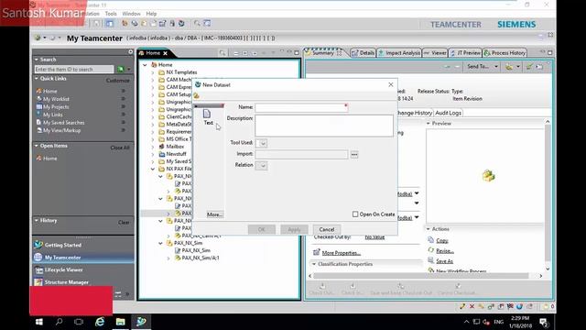The image size is (586, 330).
Task: Collapse the Classification Properties section
Action: tap(314, 264)
